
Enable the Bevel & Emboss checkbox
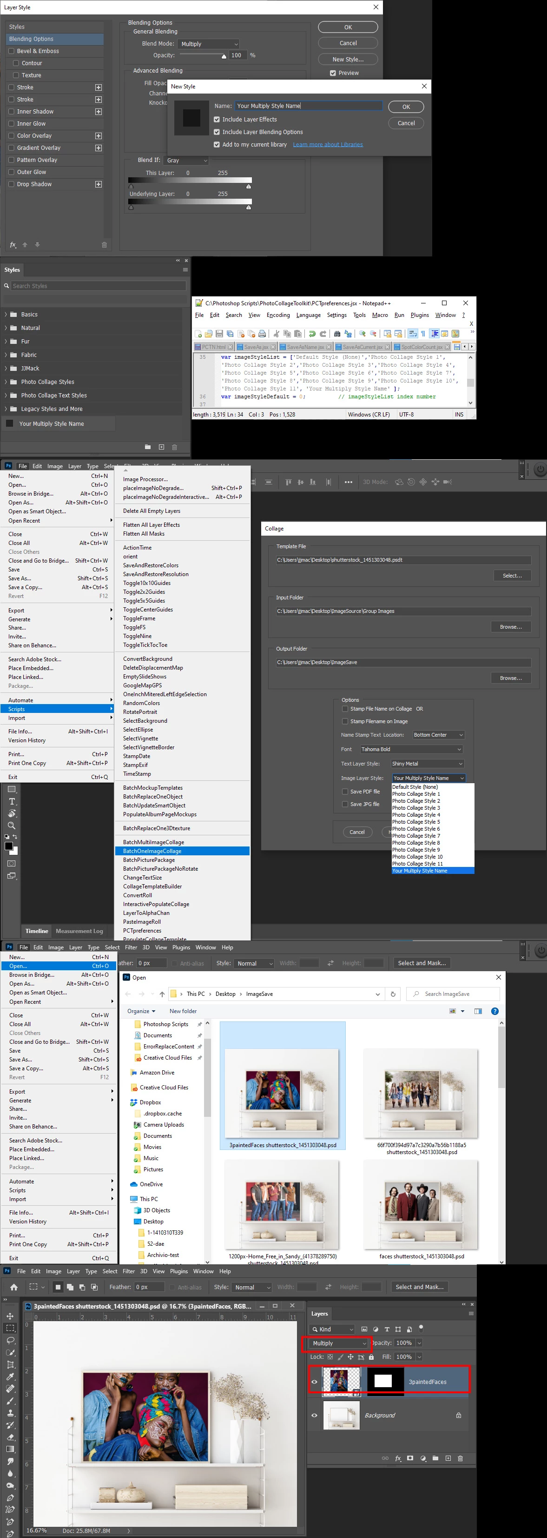[x=12, y=51]
